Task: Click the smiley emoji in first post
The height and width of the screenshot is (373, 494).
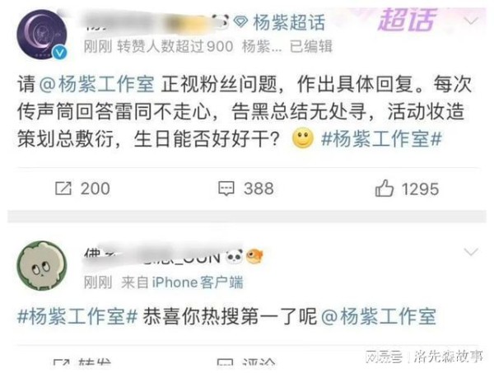Action: click(303, 138)
